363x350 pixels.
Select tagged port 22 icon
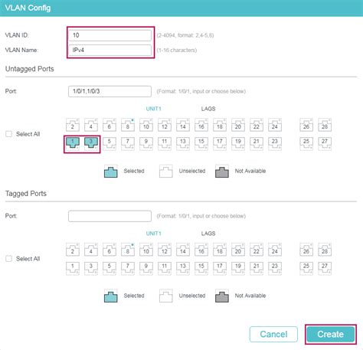pyautogui.click(x=257, y=250)
